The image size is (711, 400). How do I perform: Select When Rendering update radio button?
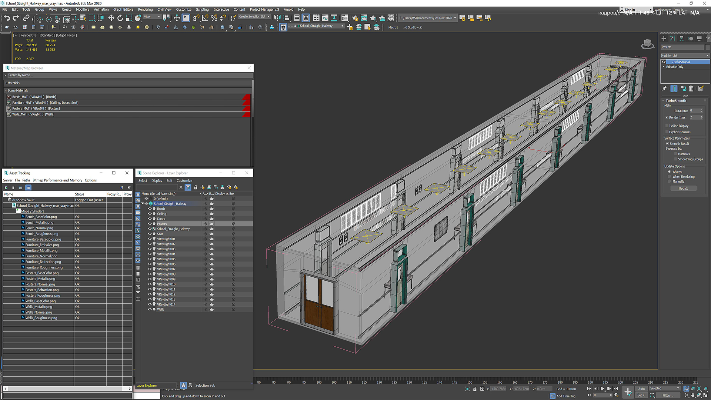pyautogui.click(x=669, y=177)
